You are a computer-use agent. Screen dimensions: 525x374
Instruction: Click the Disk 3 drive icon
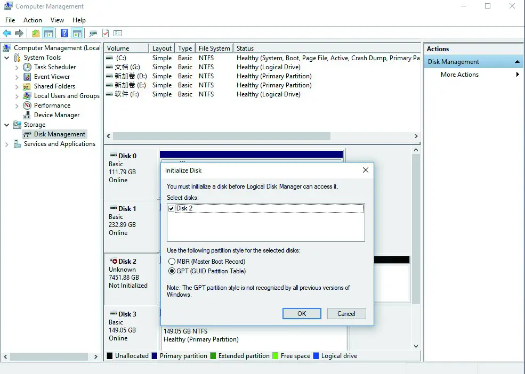point(114,314)
